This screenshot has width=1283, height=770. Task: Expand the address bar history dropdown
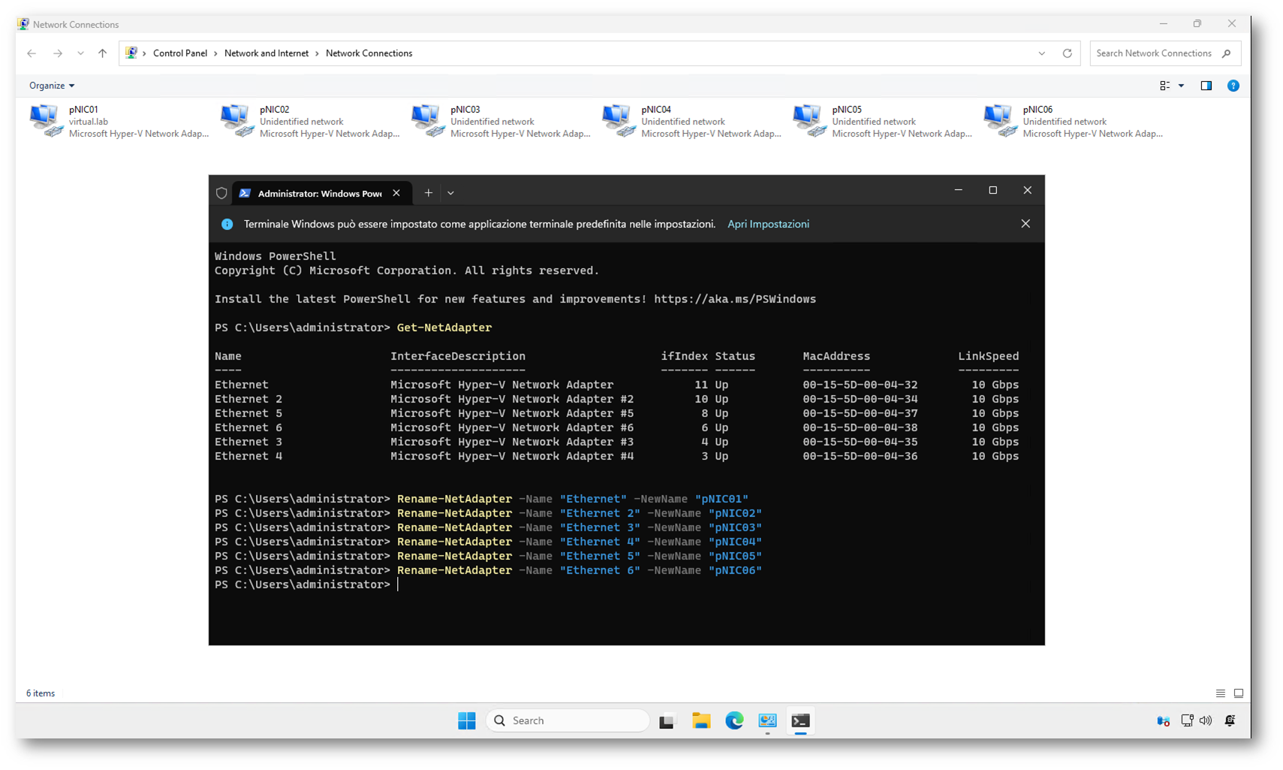pos(1041,53)
